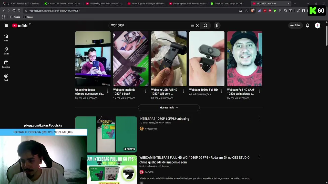This screenshot has height=184, width=328.
Task: Bookmark this page
Action: point(19,11)
